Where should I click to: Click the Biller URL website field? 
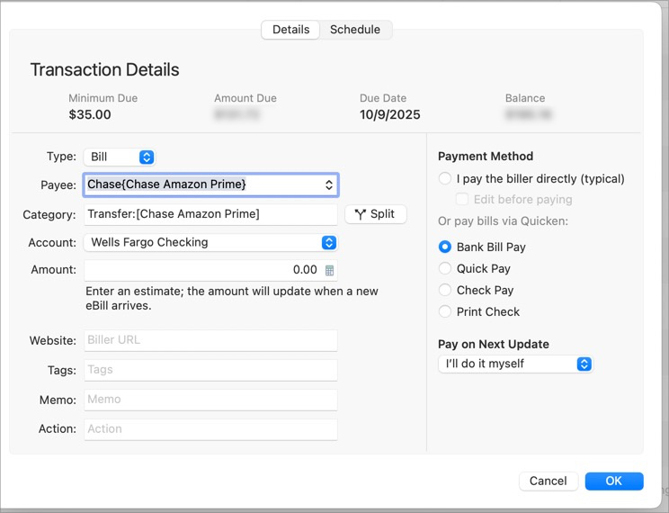[x=210, y=340]
